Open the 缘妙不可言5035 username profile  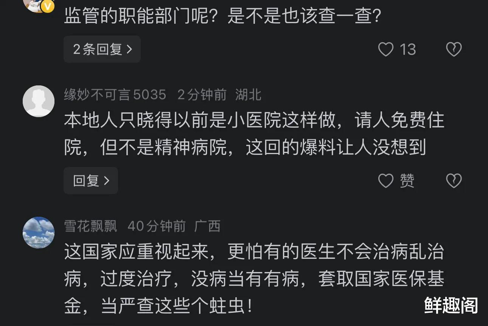115,94
